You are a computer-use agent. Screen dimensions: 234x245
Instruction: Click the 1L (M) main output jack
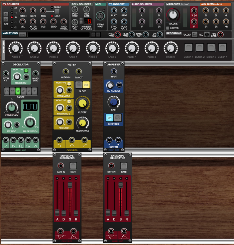tap(194, 10)
